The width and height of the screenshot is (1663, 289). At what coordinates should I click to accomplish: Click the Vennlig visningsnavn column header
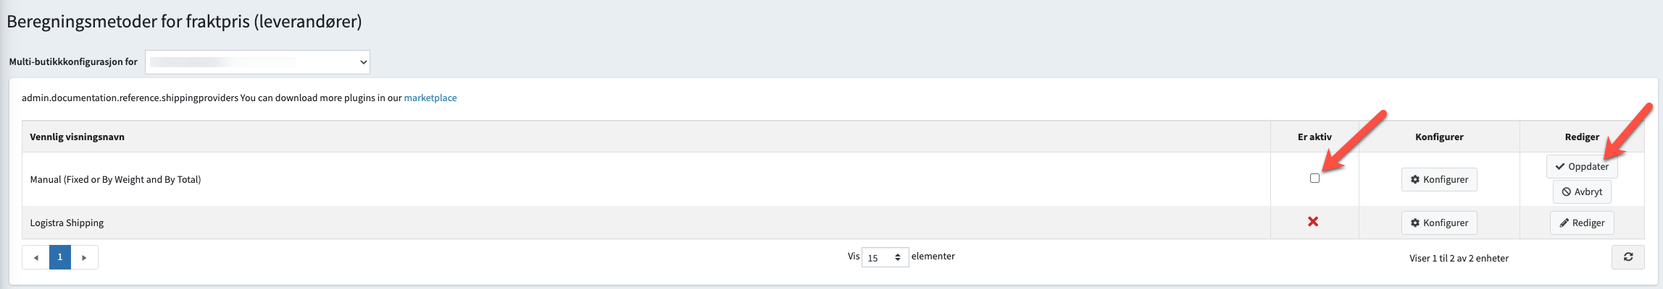(77, 137)
